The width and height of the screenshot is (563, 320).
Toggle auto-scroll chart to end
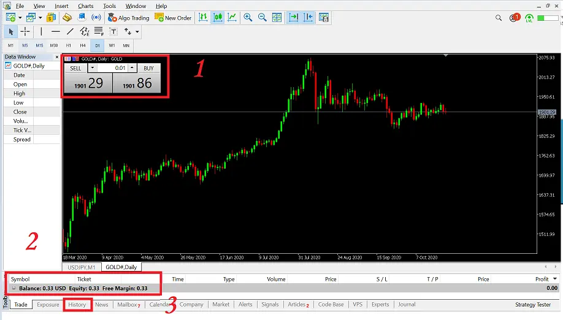point(294,18)
